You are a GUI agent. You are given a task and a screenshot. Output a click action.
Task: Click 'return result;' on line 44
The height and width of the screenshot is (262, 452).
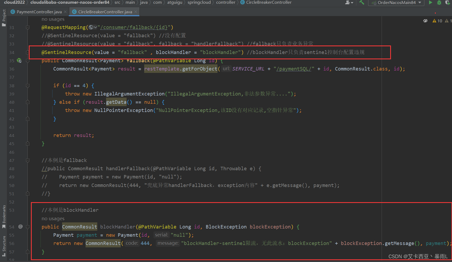74,135
